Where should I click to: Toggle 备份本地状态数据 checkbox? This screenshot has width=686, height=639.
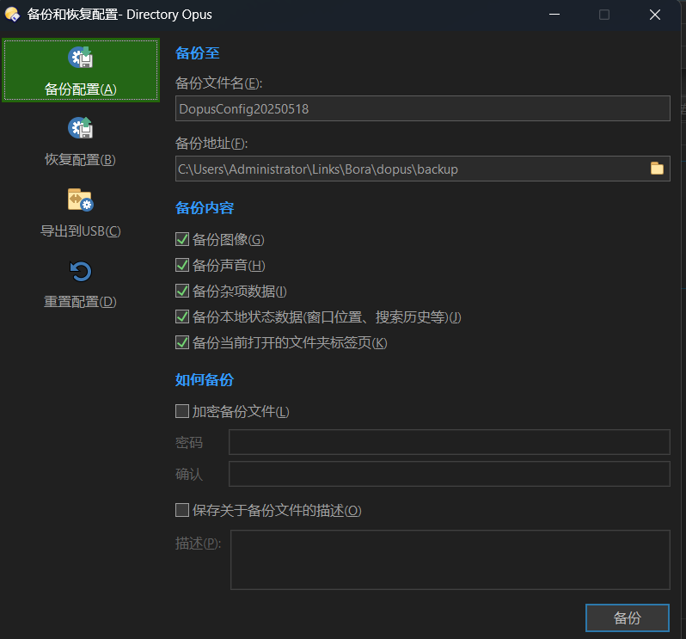point(182,316)
